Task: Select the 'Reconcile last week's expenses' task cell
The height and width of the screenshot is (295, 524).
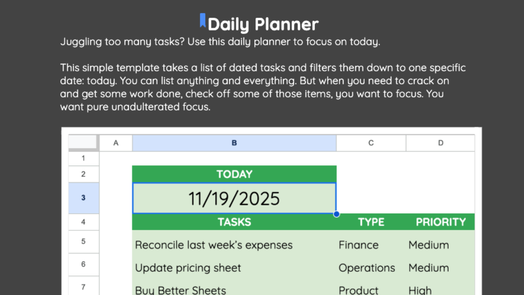Action: 214,245
